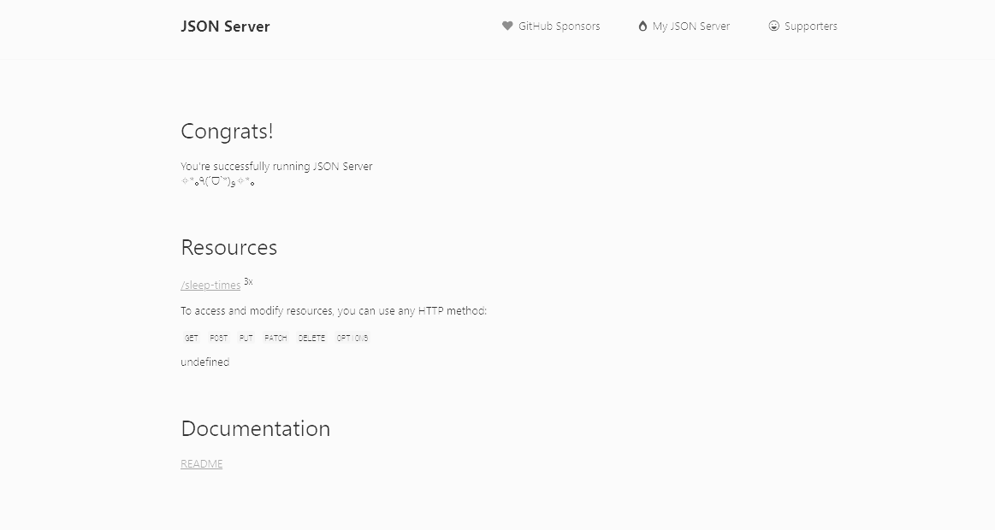The width and height of the screenshot is (995, 530).
Task: Click the heart icon beside GitHub Sponsors
Action: pos(507,26)
